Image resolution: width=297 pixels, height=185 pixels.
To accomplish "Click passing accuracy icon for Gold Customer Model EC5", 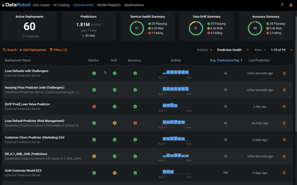I will [135, 173].
